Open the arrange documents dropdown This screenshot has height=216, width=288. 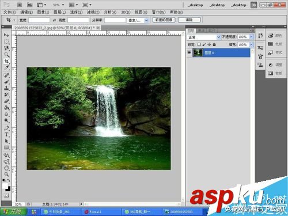73,5
